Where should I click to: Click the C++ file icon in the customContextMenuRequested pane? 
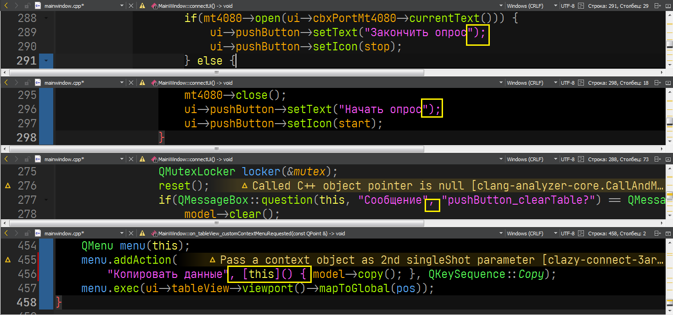point(37,233)
